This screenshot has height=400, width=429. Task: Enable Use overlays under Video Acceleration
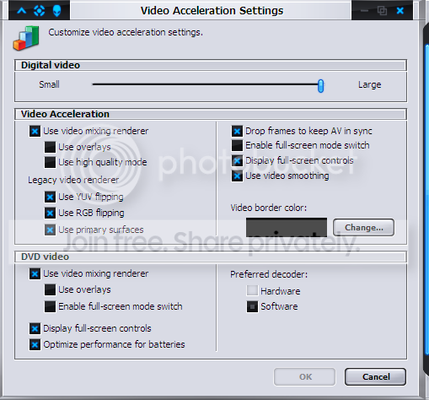(50, 147)
